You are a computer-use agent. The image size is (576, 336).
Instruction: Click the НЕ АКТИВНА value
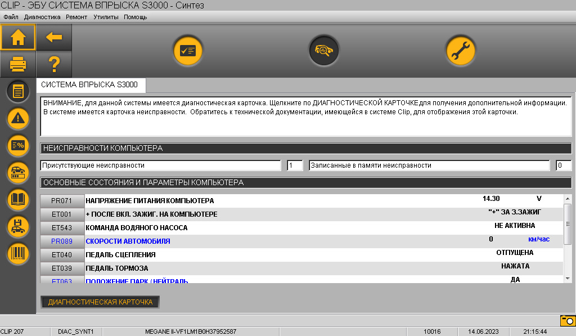(515, 225)
